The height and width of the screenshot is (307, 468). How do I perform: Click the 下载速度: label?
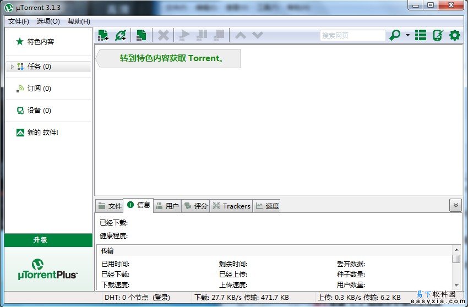[x=115, y=285]
